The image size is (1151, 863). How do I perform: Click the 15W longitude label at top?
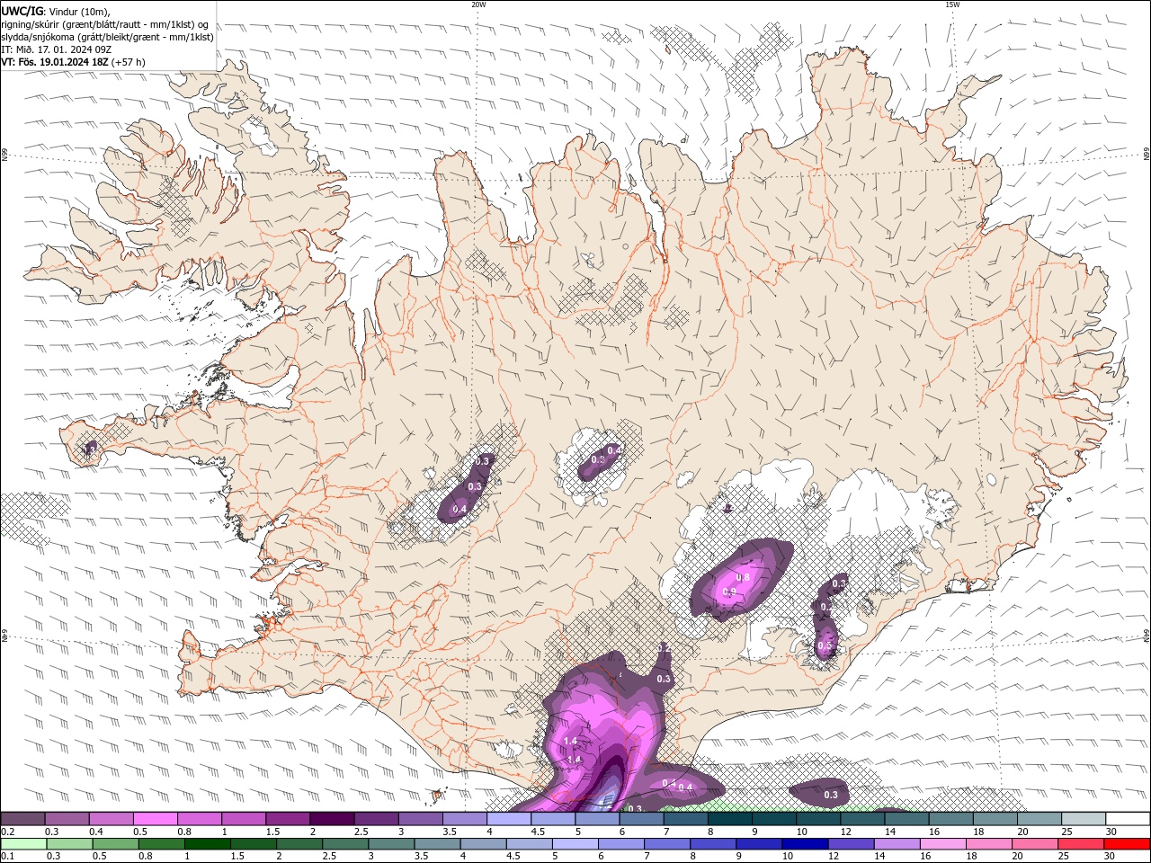(952, 4)
